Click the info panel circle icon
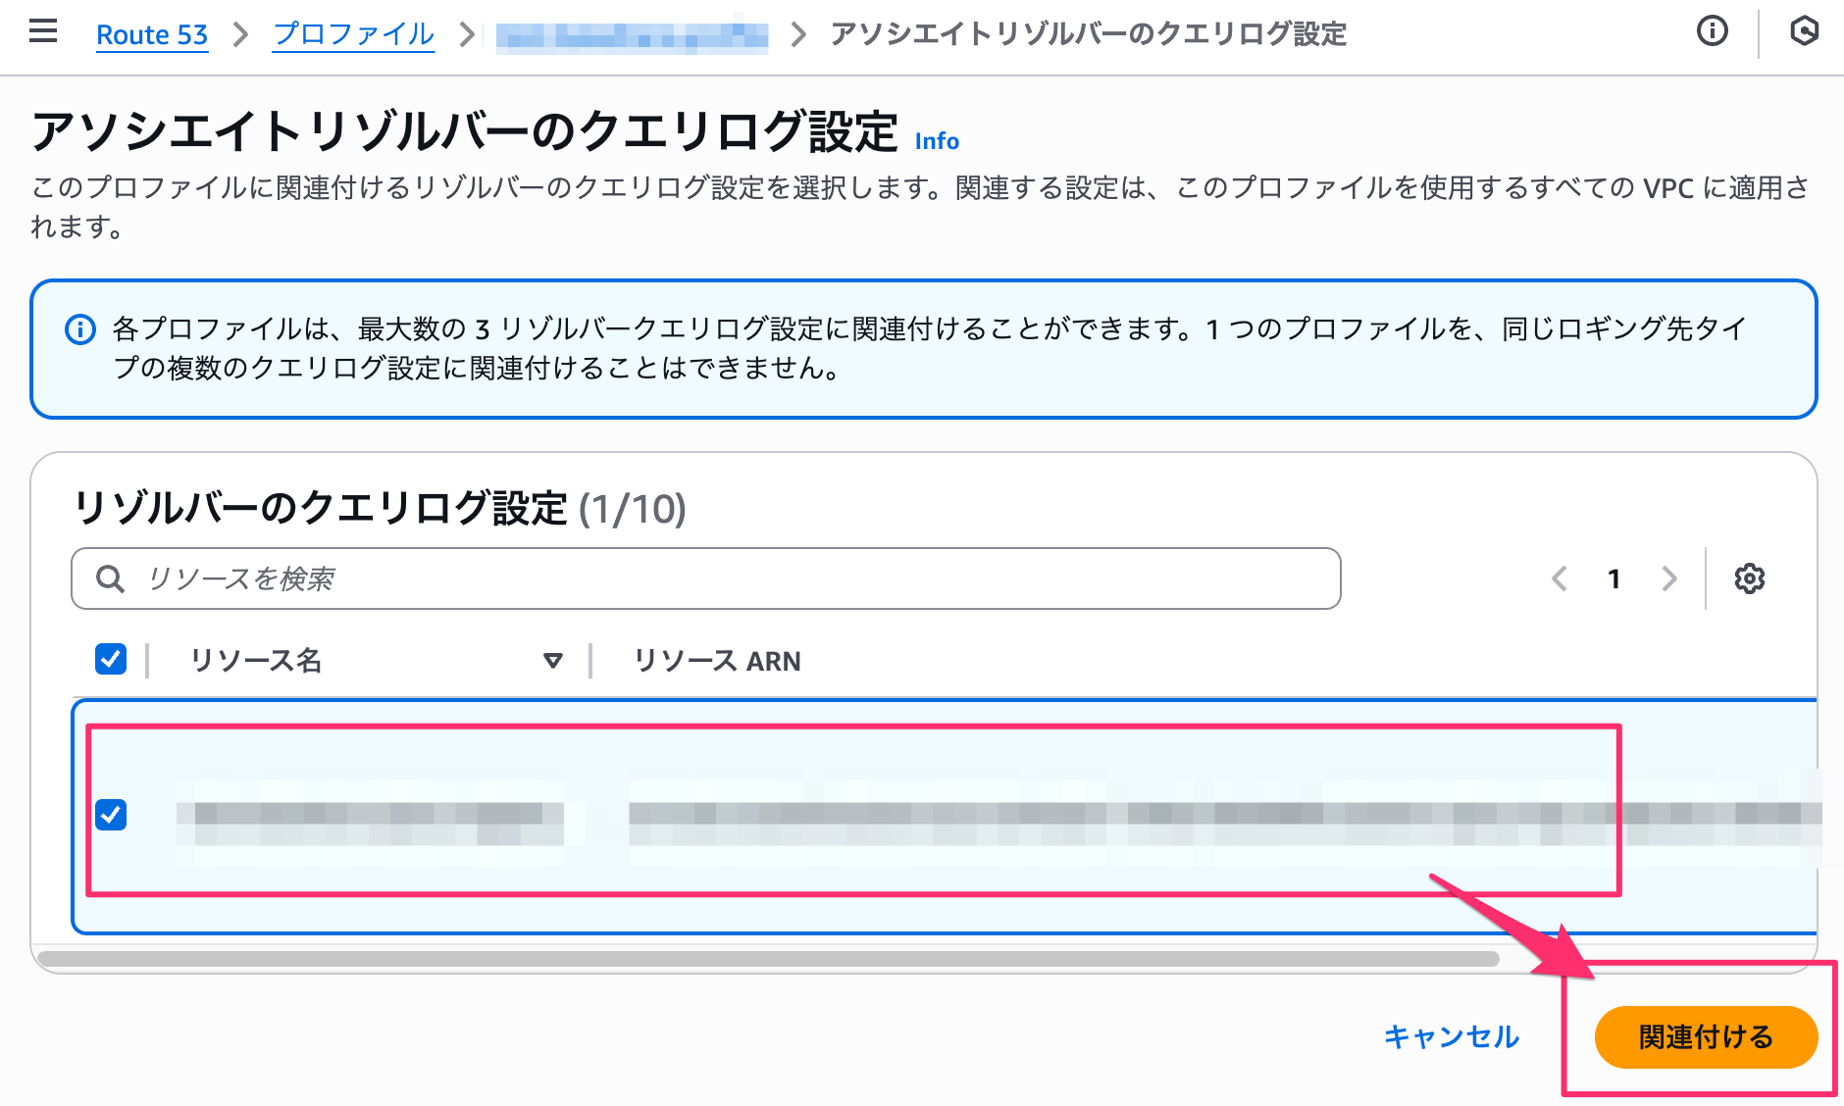Image resolution: width=1844 pixels, height=1106 pixels. [x=1712, y=32]
